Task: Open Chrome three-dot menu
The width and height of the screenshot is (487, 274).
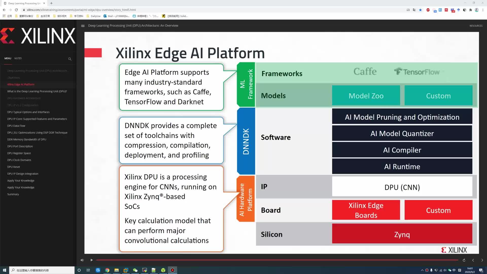Action: (x=483, y=10)
